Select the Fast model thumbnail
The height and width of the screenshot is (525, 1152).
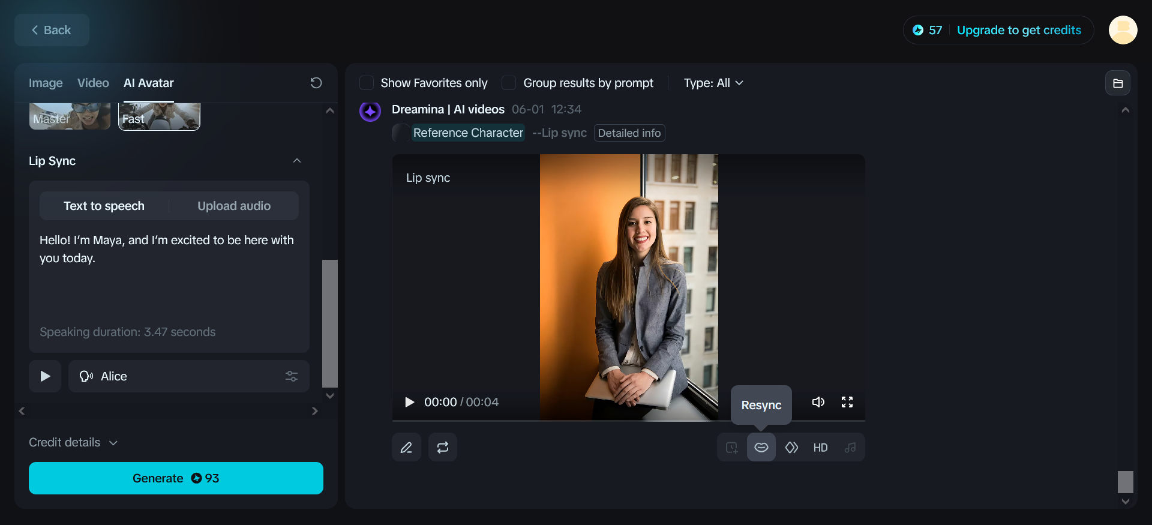click(159, 116)
